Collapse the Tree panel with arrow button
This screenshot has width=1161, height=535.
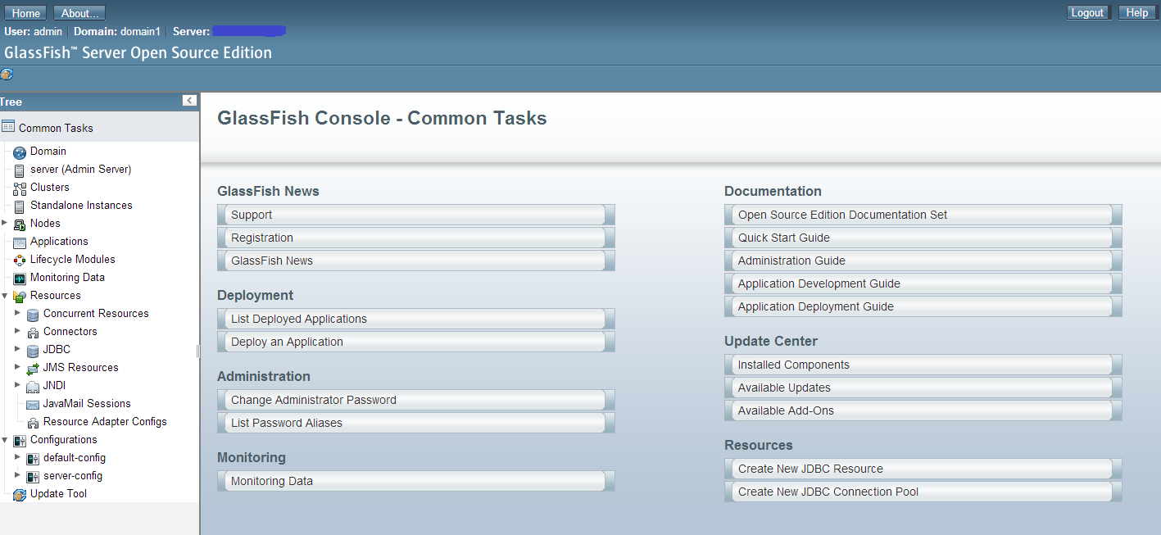(189, 100)
